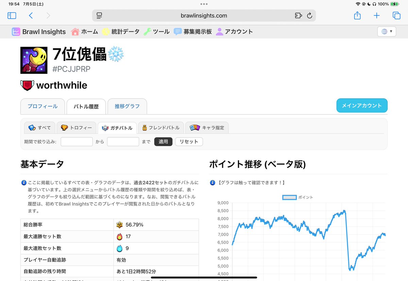The image size is (408, 281).
Task: Toggle the Safari sidebar
Action: pos(12,15)
